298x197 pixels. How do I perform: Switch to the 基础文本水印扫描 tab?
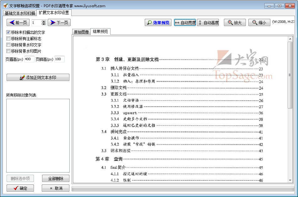click(20, 13)
